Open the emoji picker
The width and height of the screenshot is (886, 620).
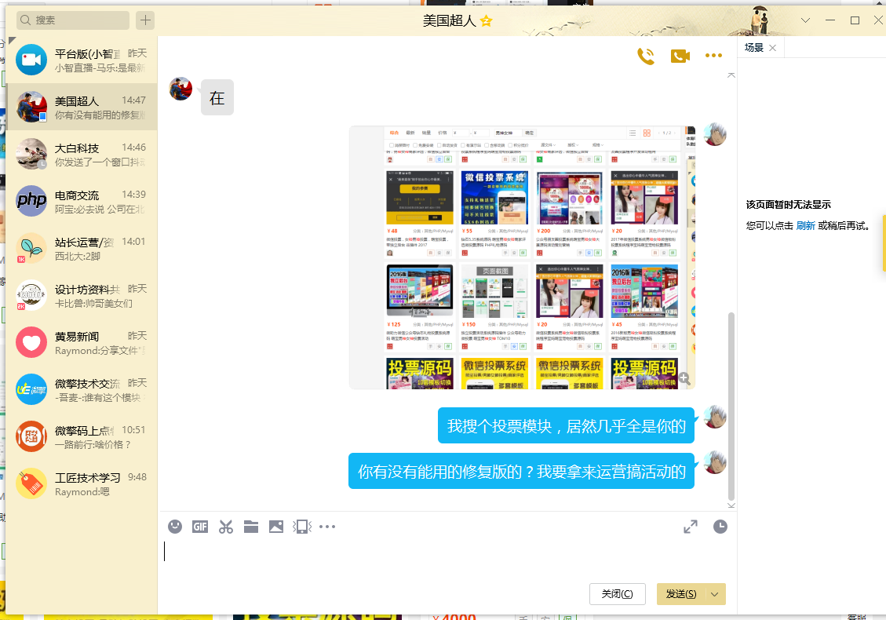(176, 527)
